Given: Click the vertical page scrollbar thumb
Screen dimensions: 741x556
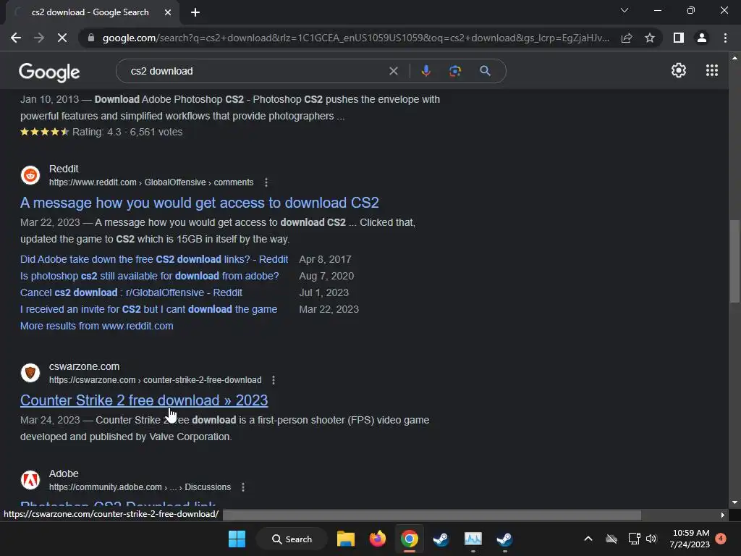Looking at the screenshot, I should [734, 261].
